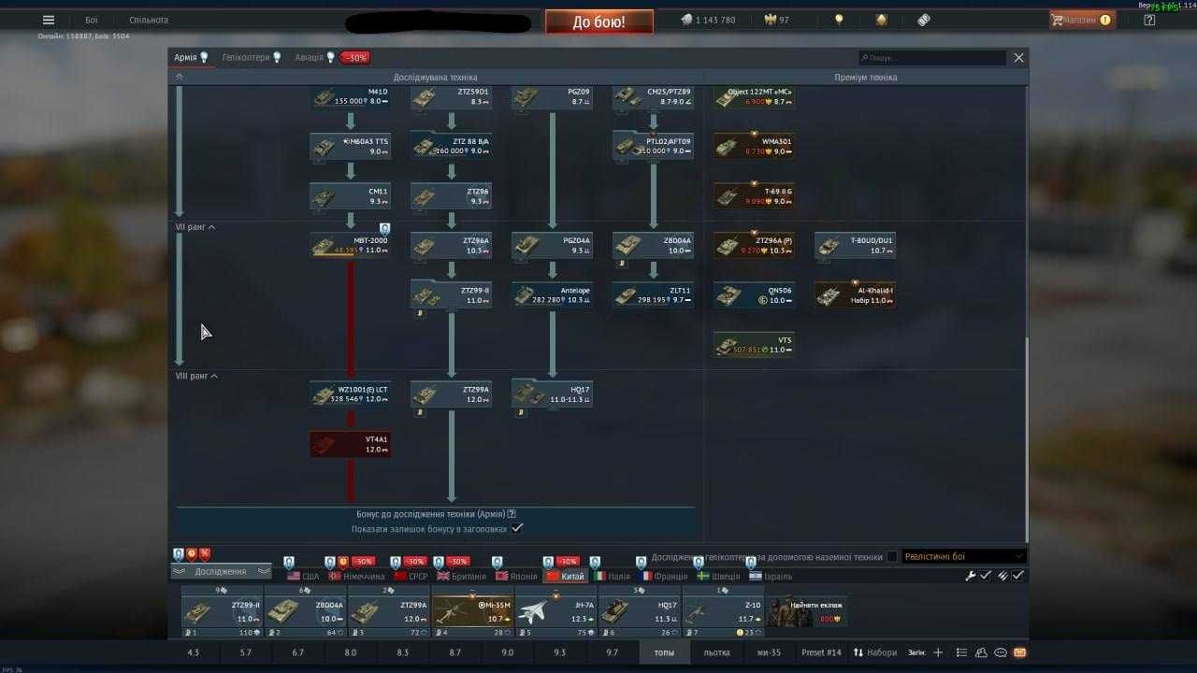The image size is (1197, 673).
Task: Collapse the VII ранг section
Action: [195, 227]
